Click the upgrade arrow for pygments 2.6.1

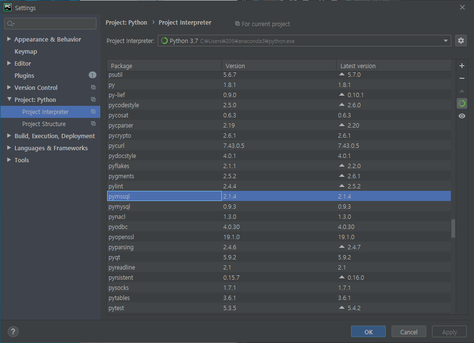(342, 175)
